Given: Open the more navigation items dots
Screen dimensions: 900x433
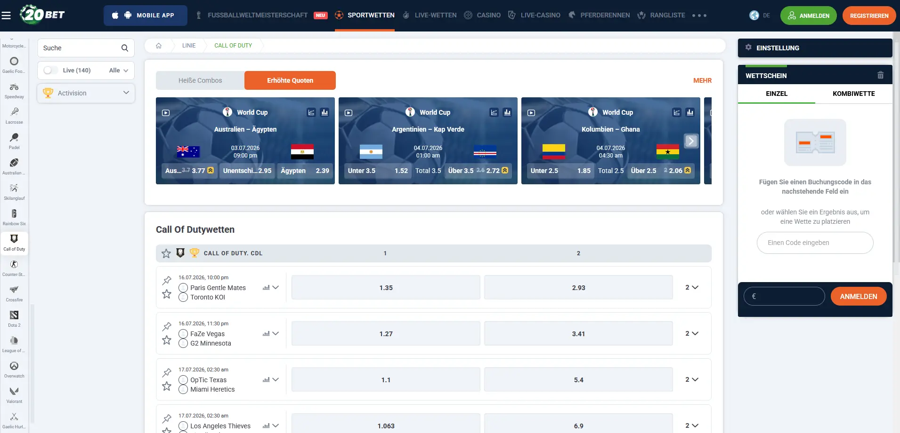Looking at the screenshot, I should [699, 16].
